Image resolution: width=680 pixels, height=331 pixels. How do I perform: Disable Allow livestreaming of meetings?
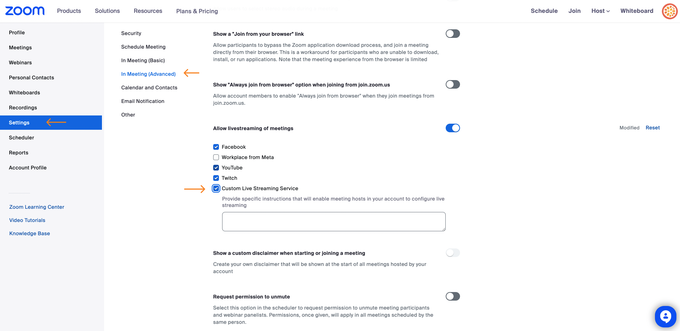452,128
